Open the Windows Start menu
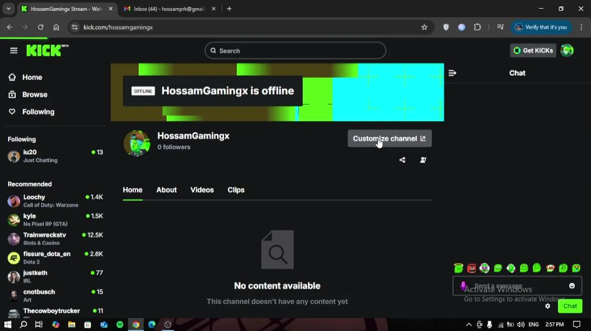The image size is (591, 331). point(7,325)
